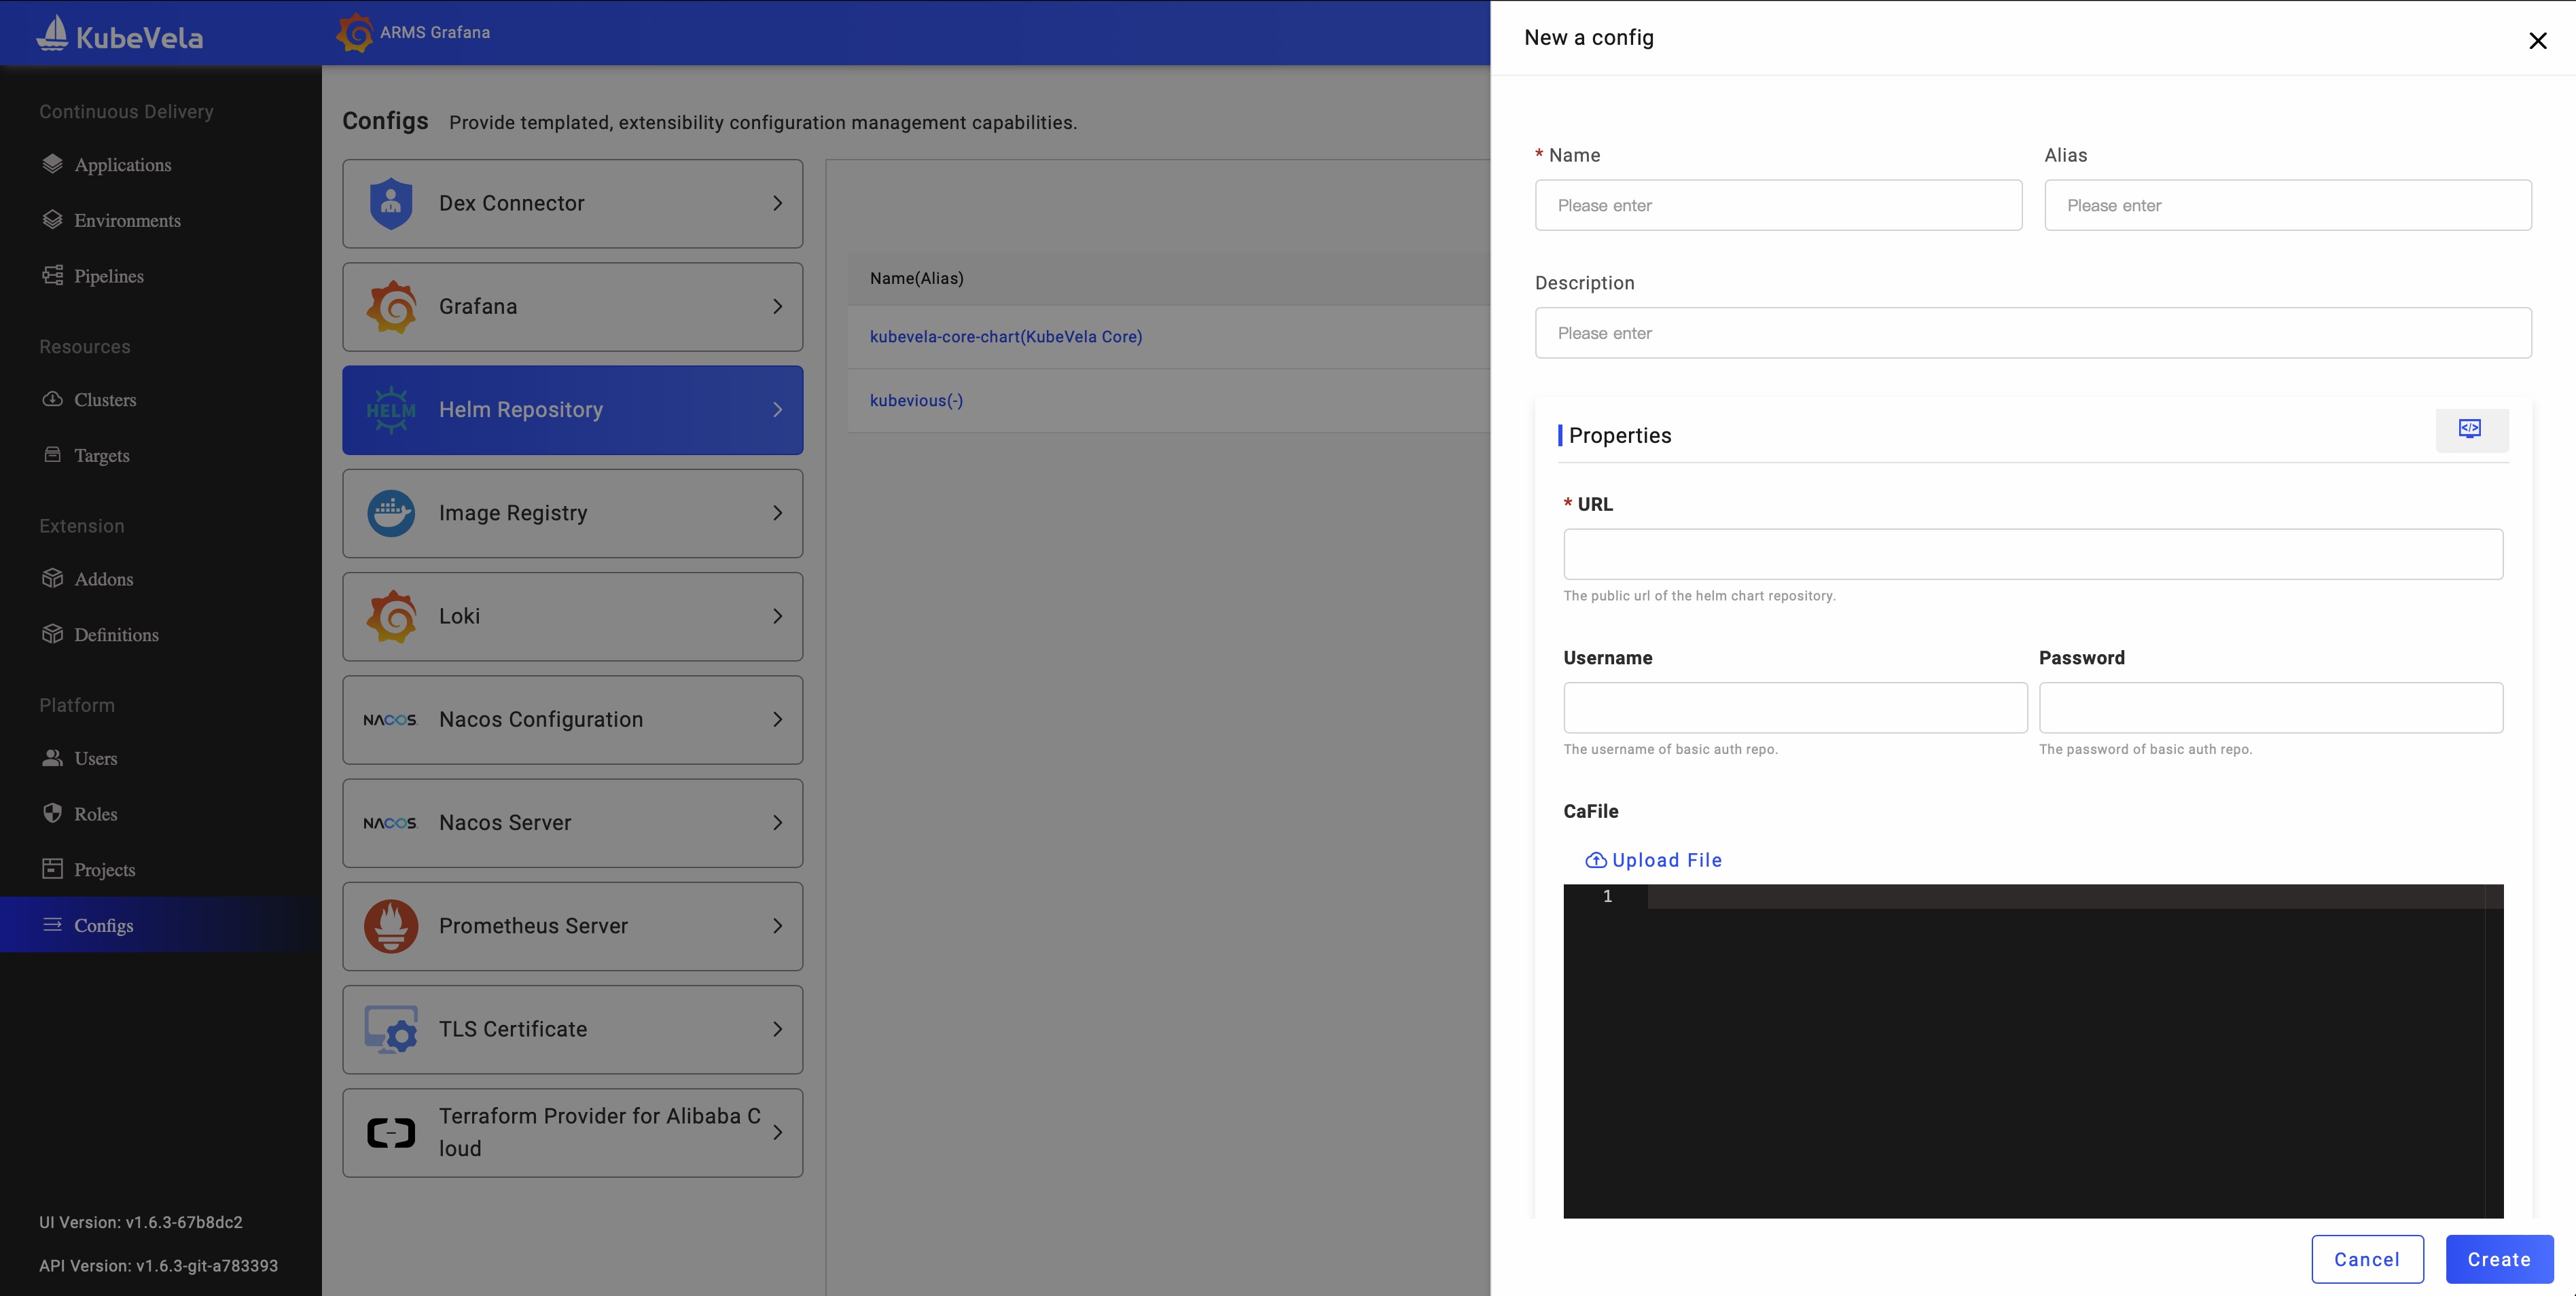Open Addons in the sidebar menu
Image resolution: width=2576 pixels, height=1296 pixels.
103,579
